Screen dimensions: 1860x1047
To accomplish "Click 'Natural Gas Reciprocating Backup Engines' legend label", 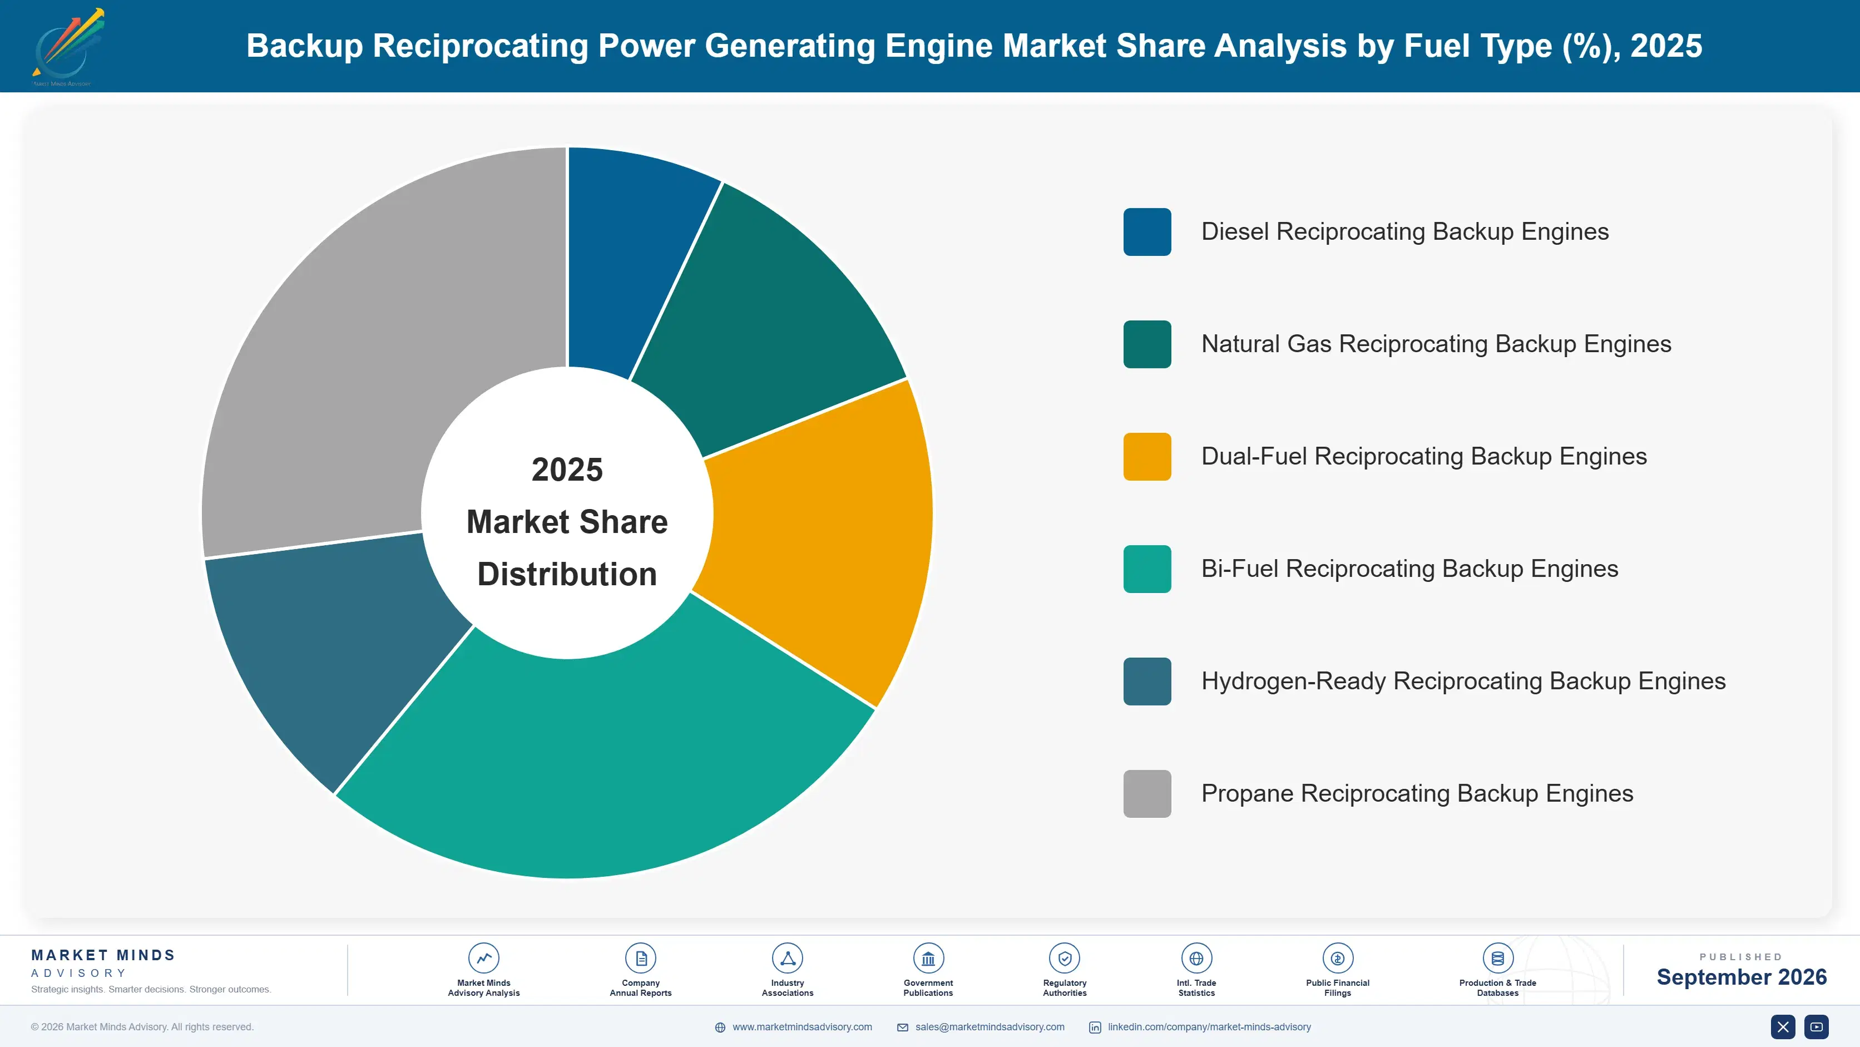I will pyautogui.click(x=1436, y=344).
